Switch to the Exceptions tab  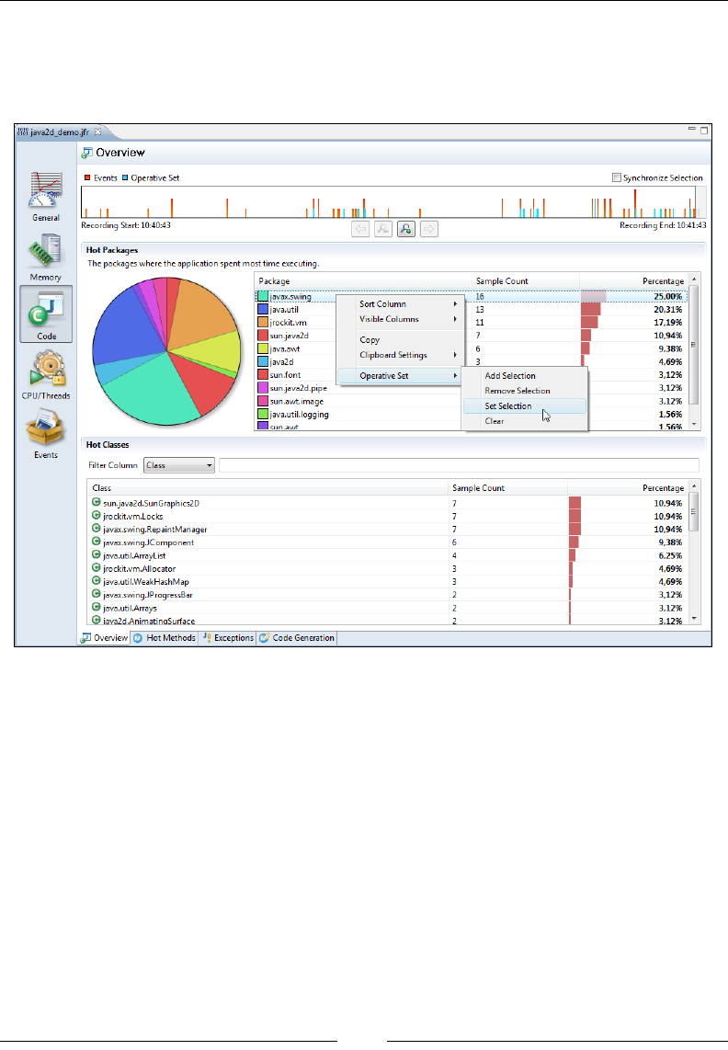(228, 637)
